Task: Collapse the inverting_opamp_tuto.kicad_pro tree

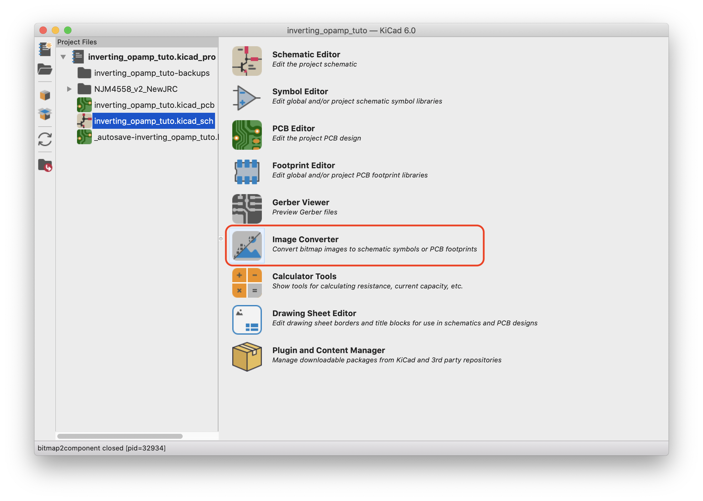Action: pyautogui.click(x=63, y=57)
